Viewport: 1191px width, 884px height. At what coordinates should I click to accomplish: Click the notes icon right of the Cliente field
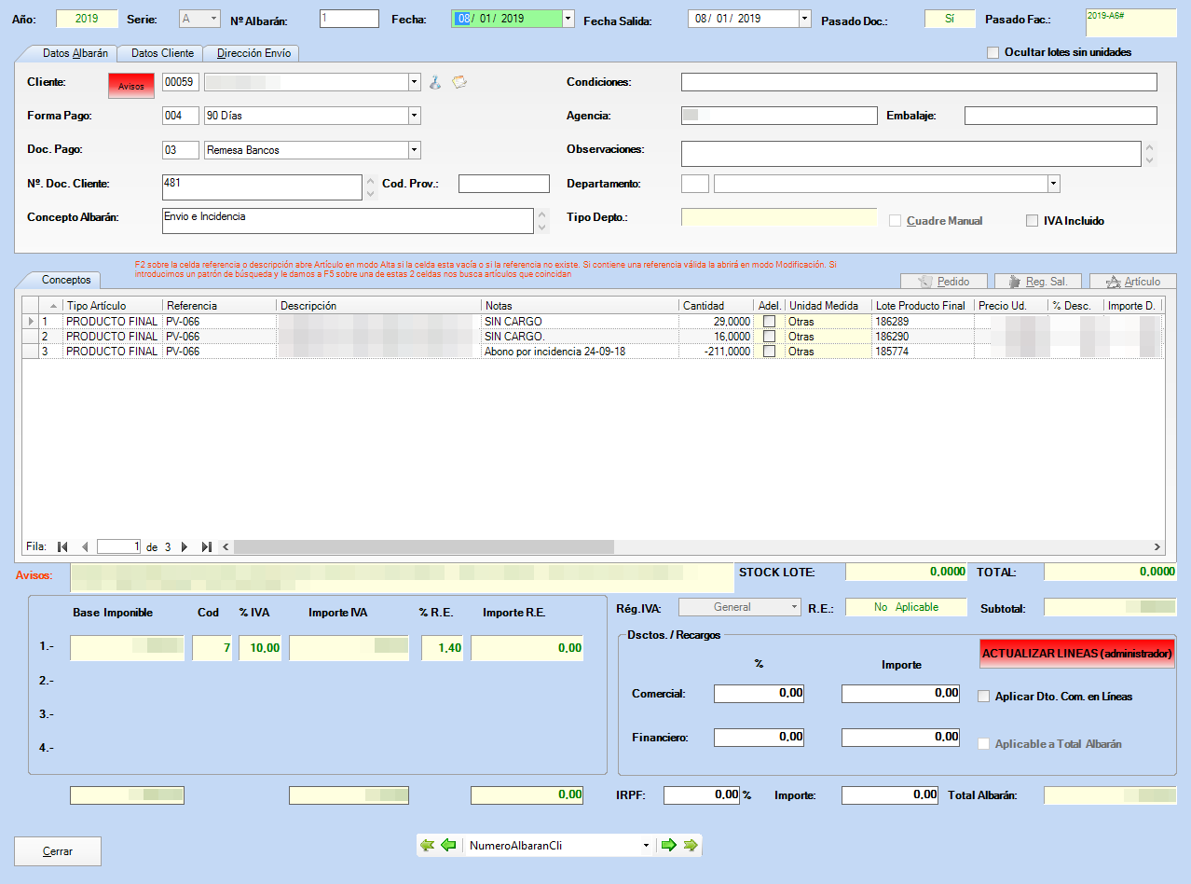coord(459,82)
